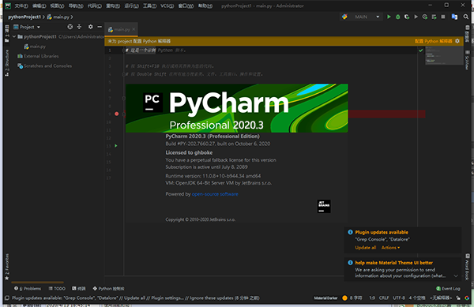Image resolution: width=474 pixels, height=307 pixels.
Task: Toggle the red breakpoint in gutter
Action: point(117,114)
